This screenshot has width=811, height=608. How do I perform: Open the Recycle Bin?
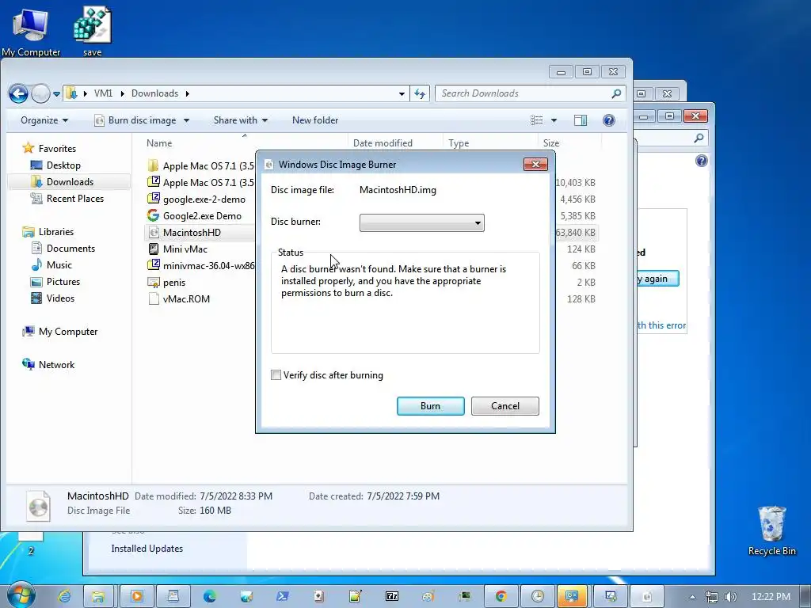pyautogui.click(x=771, y=530)
